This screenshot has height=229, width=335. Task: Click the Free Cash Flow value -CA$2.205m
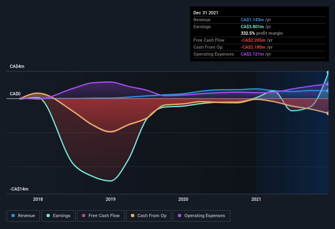point(253,40)
